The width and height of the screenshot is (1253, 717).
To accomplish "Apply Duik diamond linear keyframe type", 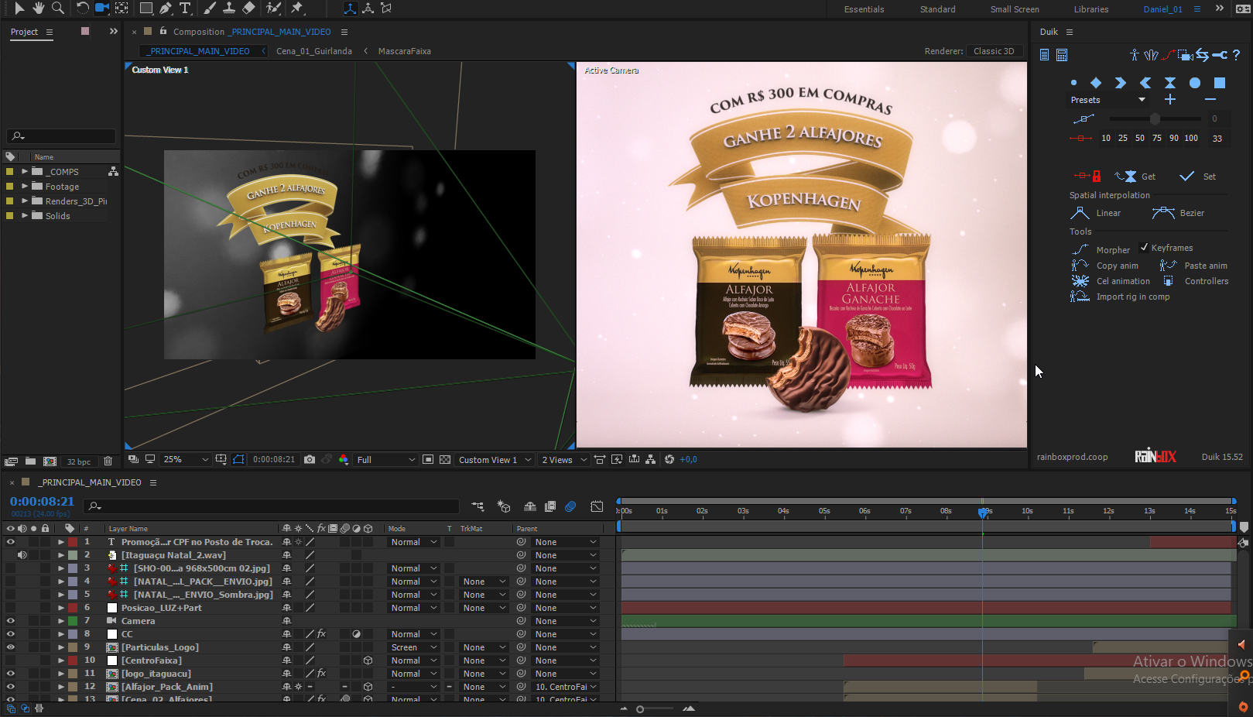I will point(1096,83).
